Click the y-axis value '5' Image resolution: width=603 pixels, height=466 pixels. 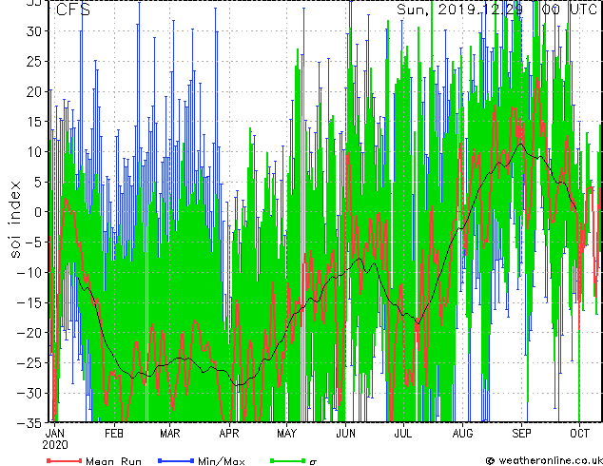[38, 182]
